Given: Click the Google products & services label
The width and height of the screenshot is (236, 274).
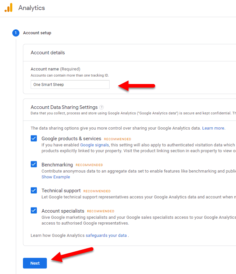Looking at the screenshot, I should click(71, 139).
